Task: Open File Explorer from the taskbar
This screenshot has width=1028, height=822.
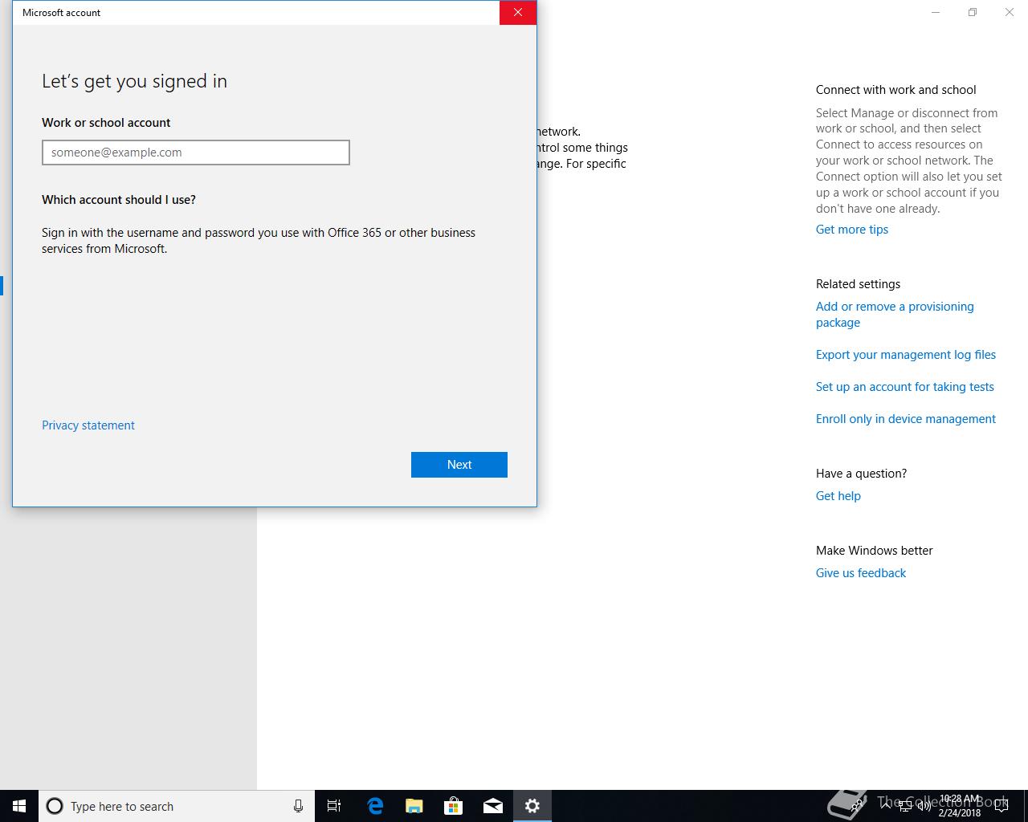Action: pos(414,806)
